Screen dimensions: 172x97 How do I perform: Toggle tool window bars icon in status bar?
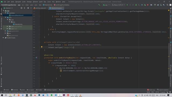point(1,92)
